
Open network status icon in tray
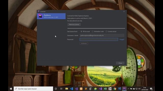(x=137, y=89)
